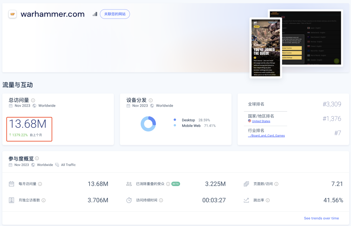The width and height of the screenshot is (351, 226).
Task: Open the info tooltip next to 总访问量
Action: coord(33,100)
